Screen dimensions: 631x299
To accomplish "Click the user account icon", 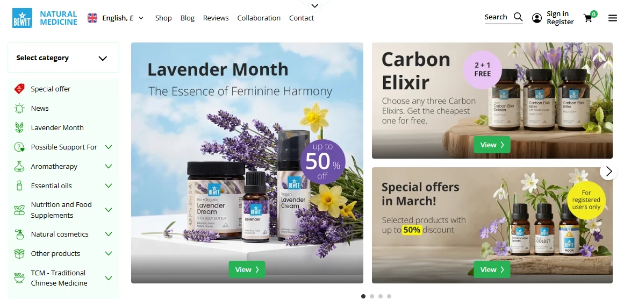I will [536, 18].
